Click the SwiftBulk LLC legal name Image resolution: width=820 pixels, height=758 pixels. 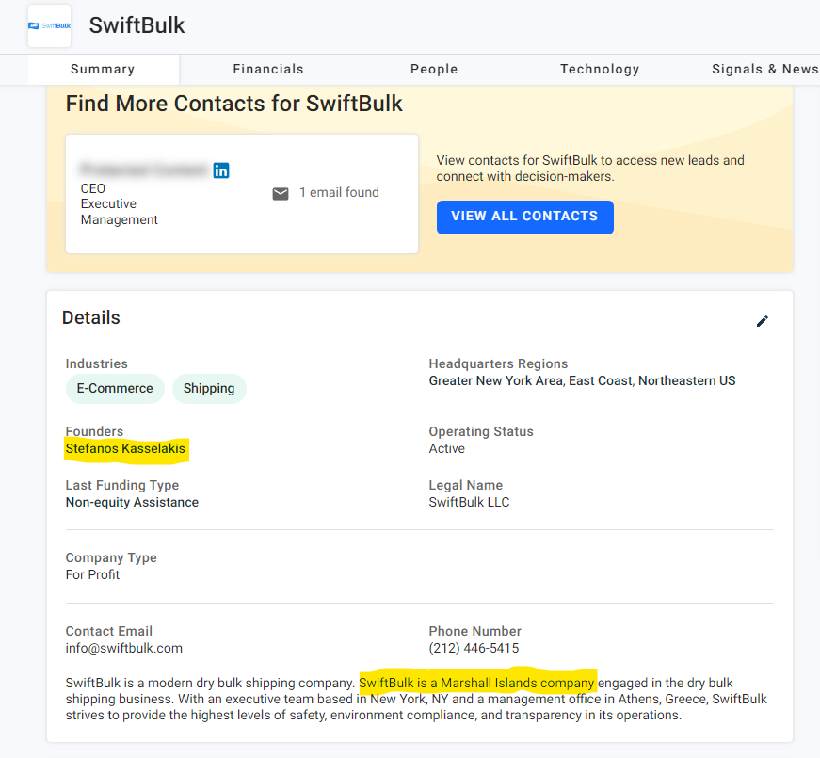[469, 502]
